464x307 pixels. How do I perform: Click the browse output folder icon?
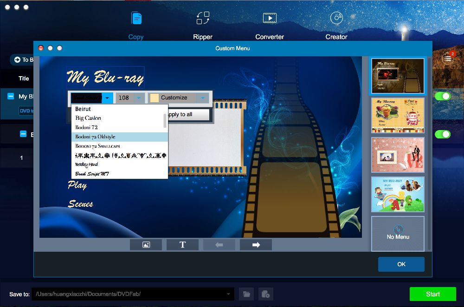point(246,294)
